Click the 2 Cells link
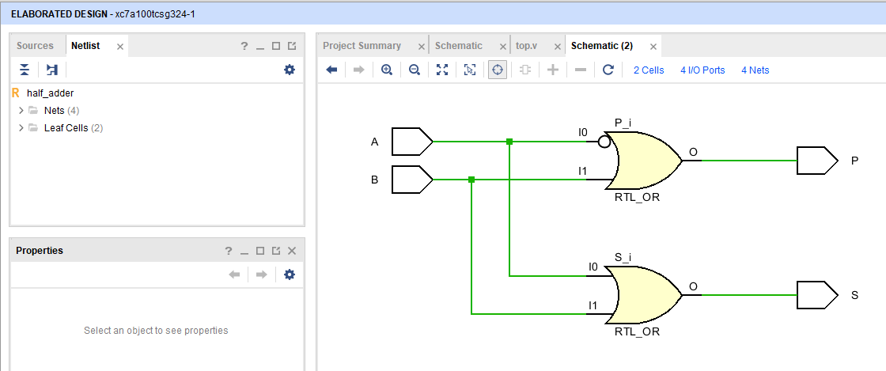The image size is (886, 371). [649, 70]
